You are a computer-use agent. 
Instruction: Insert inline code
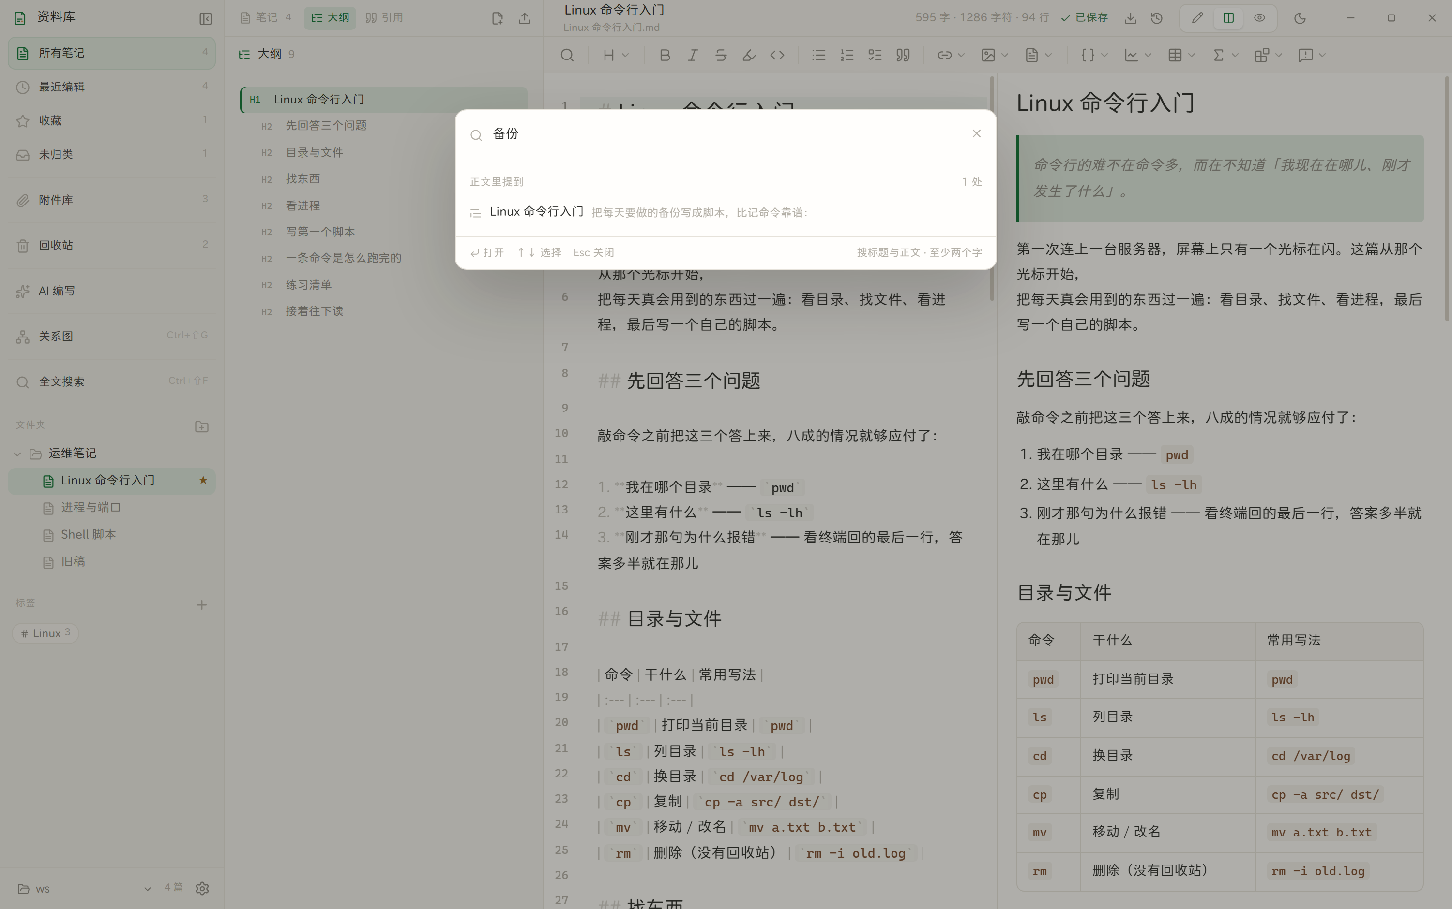click(777, 55)
